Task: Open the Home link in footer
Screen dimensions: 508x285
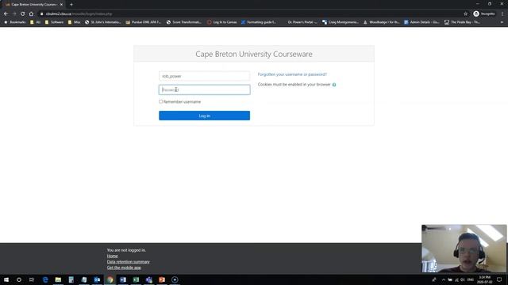Action: (x=113, y=256)
